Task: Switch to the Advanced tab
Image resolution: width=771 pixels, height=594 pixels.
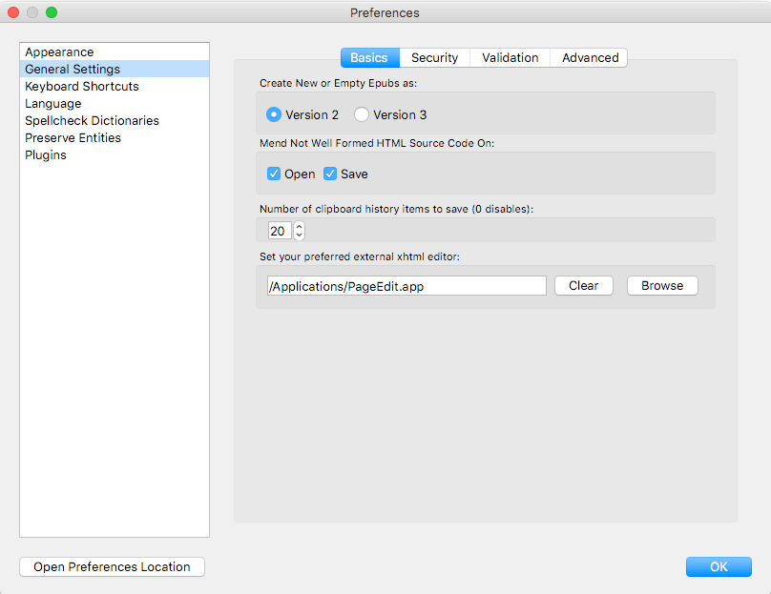Action: (590, 57)
